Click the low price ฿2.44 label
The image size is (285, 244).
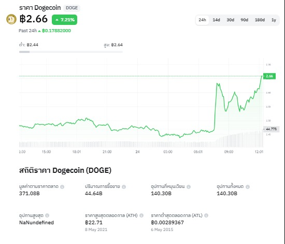[x=28, y=45]
